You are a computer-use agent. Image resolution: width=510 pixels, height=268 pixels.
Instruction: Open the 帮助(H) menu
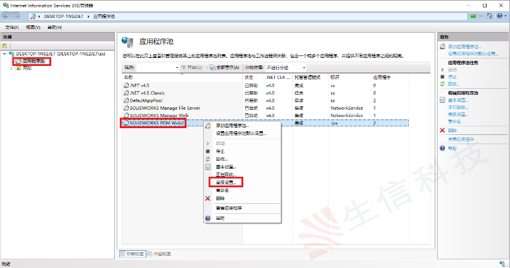tap(54, 27)
